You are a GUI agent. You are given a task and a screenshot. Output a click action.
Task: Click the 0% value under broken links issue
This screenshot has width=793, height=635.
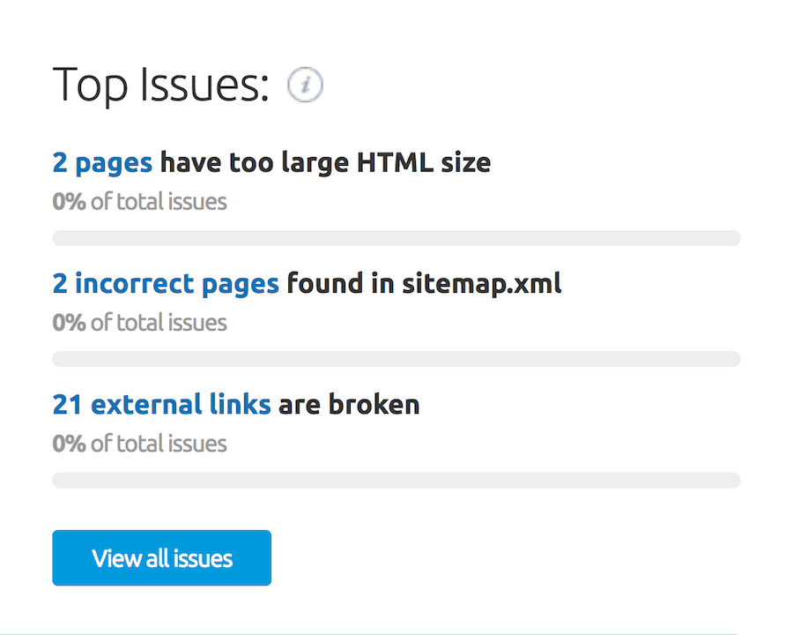coord(69,444)
